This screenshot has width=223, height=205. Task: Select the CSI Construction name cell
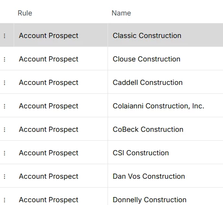point(165,152)
